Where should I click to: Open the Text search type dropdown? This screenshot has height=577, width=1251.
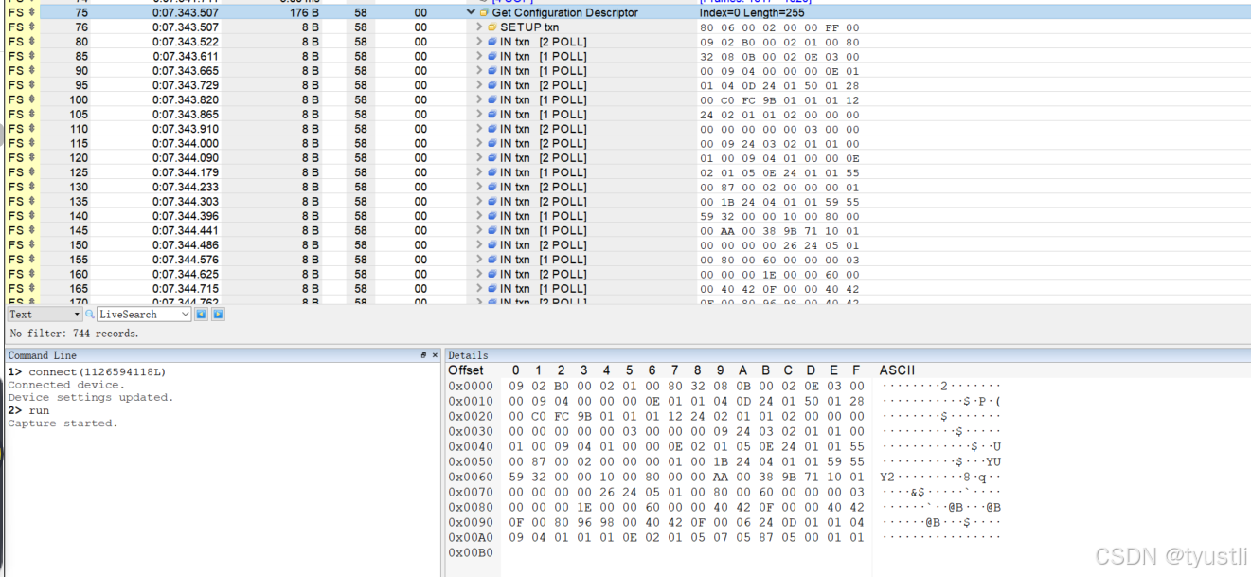tap(44, 314)
